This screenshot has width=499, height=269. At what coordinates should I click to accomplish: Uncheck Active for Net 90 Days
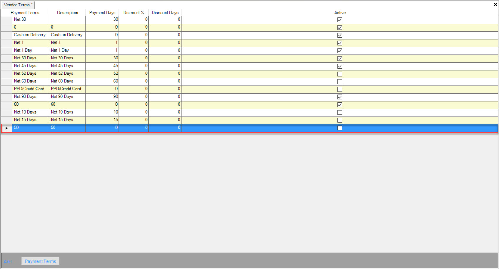coord(340,97)
